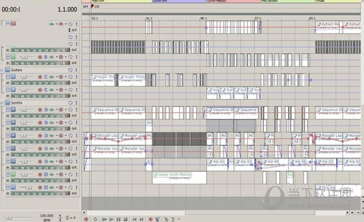Mute the Synths folder track
The image size is (364, 222).
click(x=70, y=103)
